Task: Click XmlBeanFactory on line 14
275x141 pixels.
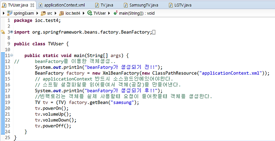Action: coord(121,73)
